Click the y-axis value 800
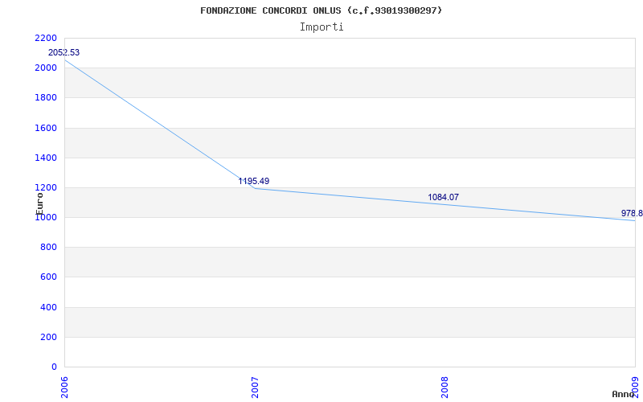 [x=48, y=248]
